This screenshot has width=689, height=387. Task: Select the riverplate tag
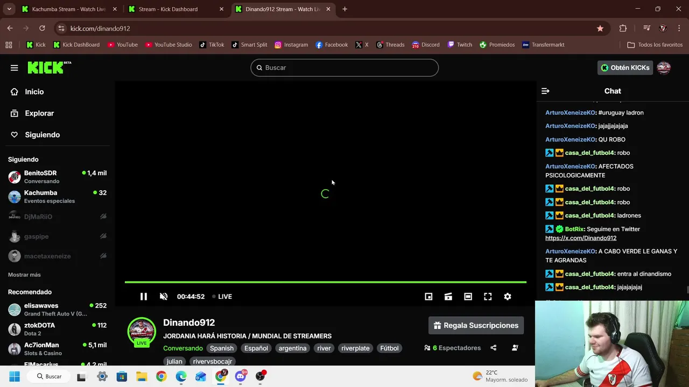tap(355, 348)
